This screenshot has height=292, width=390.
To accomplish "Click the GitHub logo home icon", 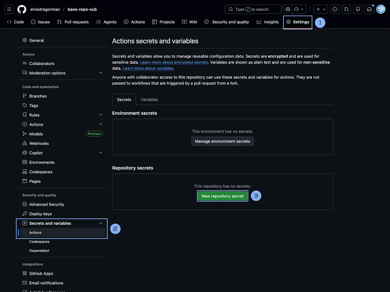I will [x=22, y=9].
